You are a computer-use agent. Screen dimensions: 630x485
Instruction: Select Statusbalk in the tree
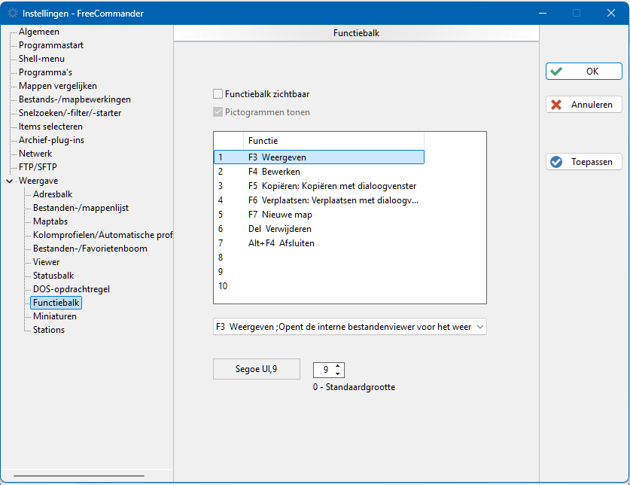pyautogui.click(x=53, y=276)
